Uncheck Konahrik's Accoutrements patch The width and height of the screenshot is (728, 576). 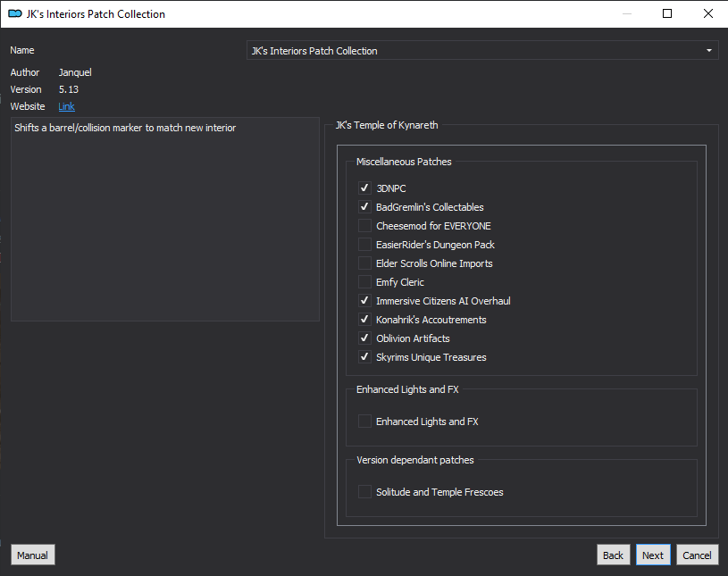pyautogui.click(x=364, y=320)
